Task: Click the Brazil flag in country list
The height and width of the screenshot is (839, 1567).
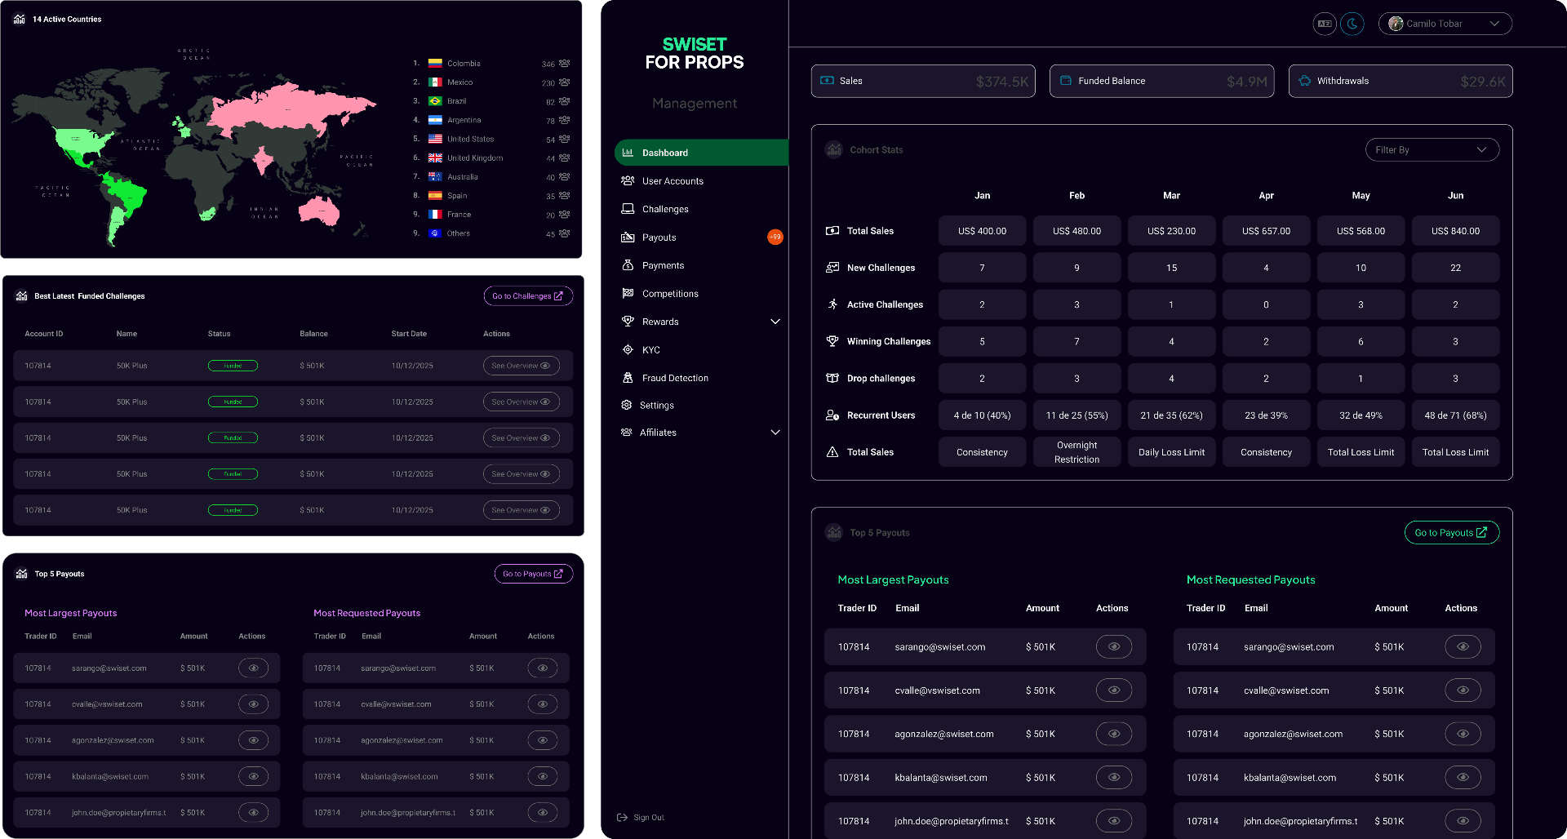Action: point(435,101)
